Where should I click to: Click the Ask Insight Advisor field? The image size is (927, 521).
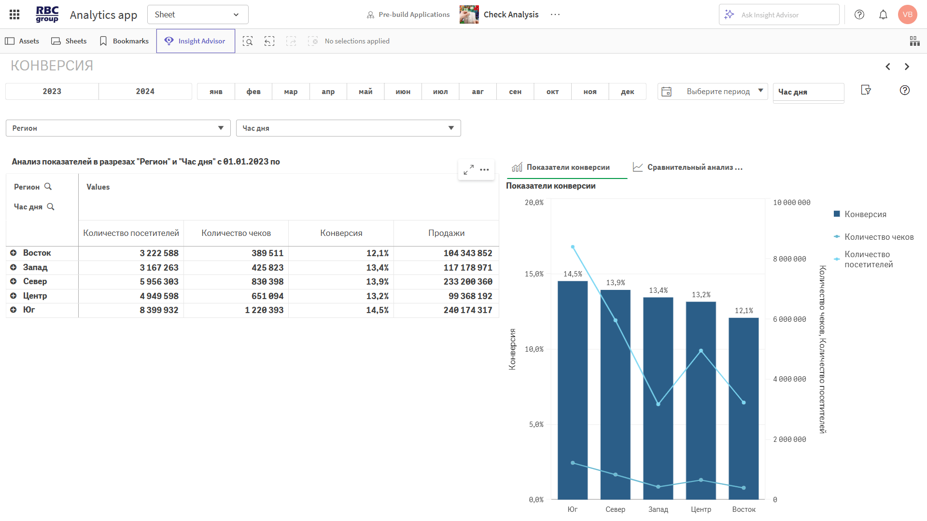(x=779, y=14)
